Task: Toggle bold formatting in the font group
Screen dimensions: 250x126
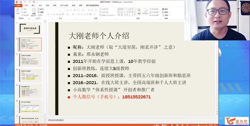Action: click(x=48, y=14)
